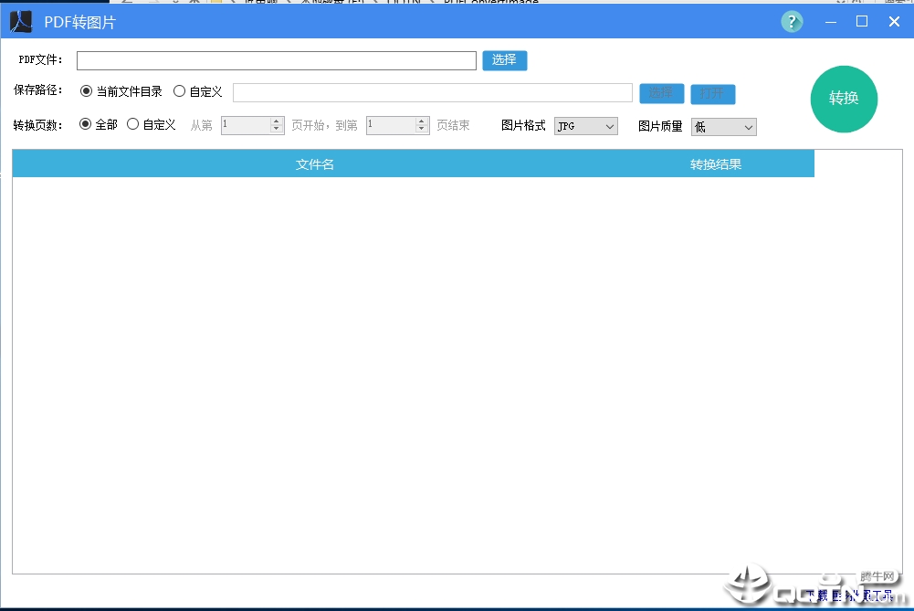Decrease the start page spinner value
Viewport: 914px width, 611px height.
coord(277,129)
